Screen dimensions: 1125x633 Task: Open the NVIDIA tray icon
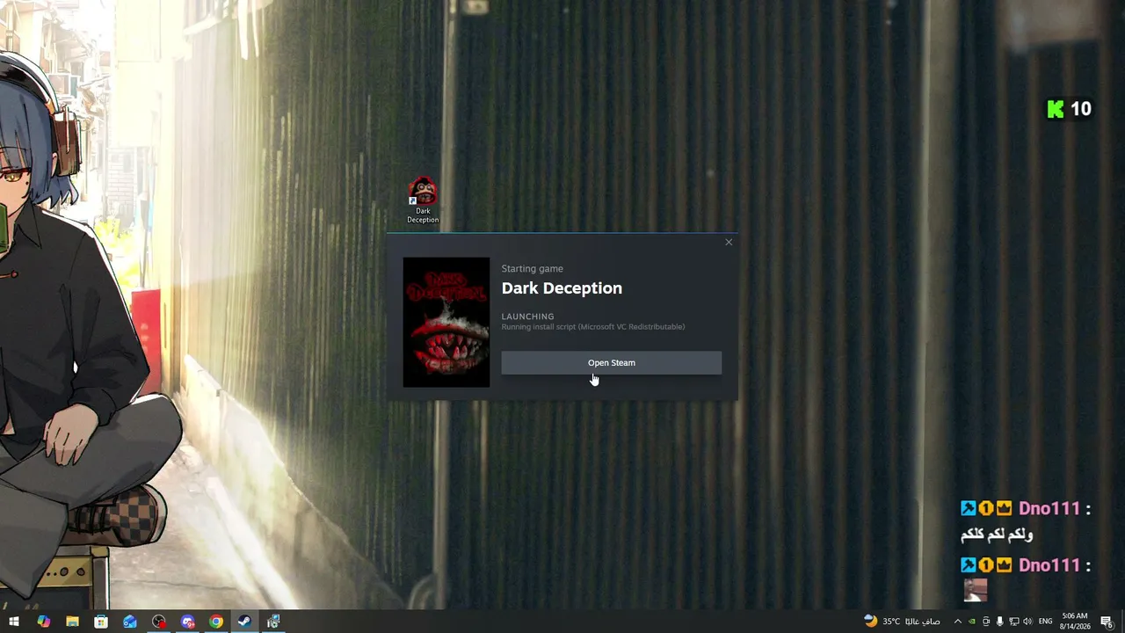(x=972, y=622)
